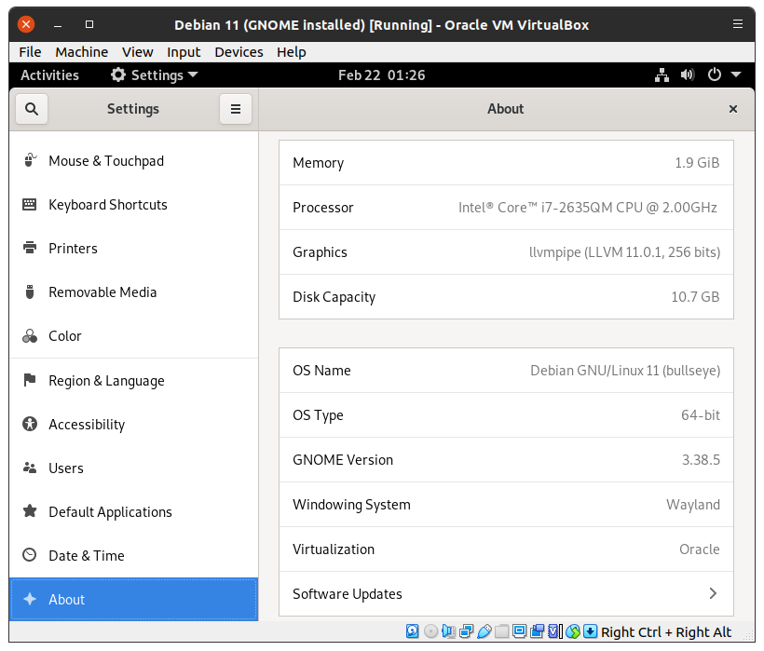Click the network icon in top bar
The image size is (764, 651).
coord(662,75)
